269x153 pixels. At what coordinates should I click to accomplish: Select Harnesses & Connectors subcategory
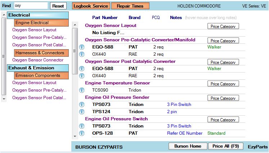coord(41,53)
